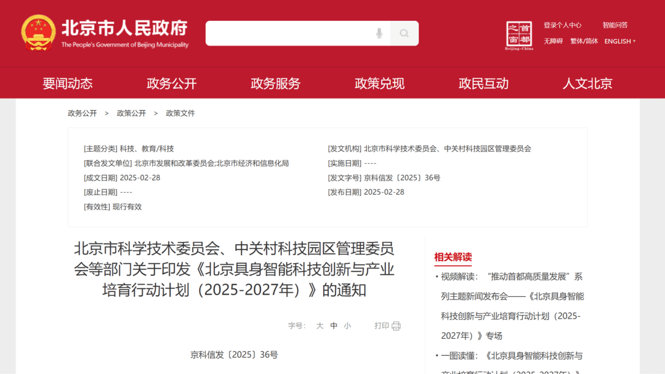Click the document title heading text

tap(234, 269)
